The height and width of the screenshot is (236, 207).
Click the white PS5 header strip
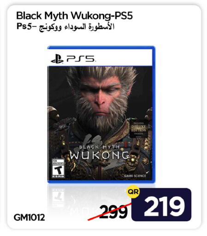click(100, 58)
